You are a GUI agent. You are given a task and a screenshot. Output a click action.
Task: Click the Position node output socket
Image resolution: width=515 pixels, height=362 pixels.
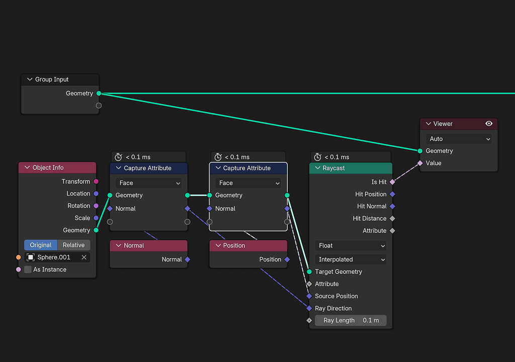point(287,259)
